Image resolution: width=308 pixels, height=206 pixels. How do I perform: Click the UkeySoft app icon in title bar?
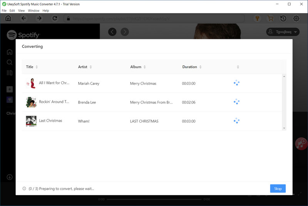tap(4, 4)
